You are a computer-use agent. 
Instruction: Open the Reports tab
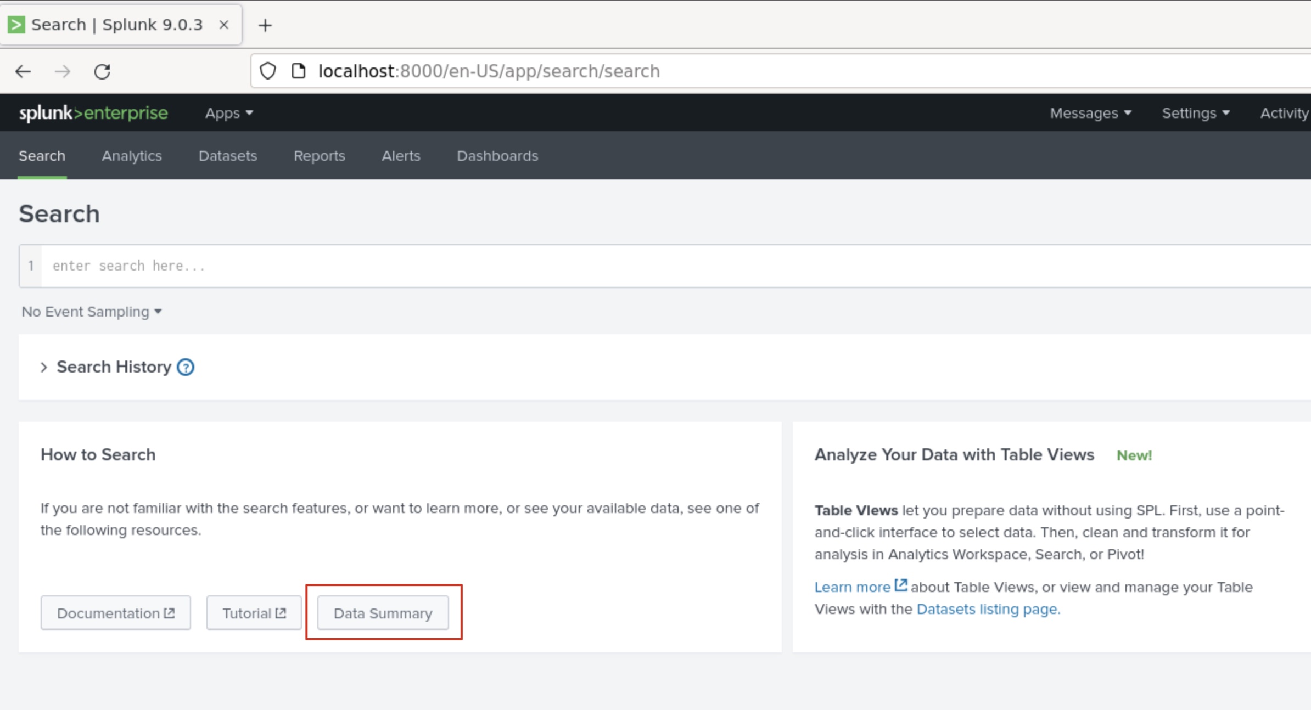pyautogui.click(x=320, y=156)
